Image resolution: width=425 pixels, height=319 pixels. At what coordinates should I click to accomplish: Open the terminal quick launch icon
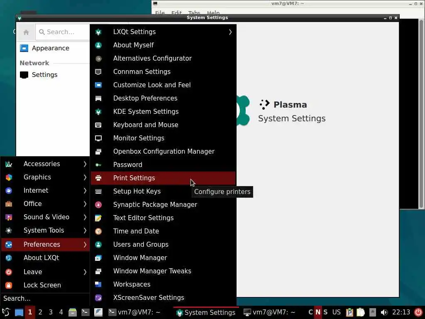tap(85, 312)
